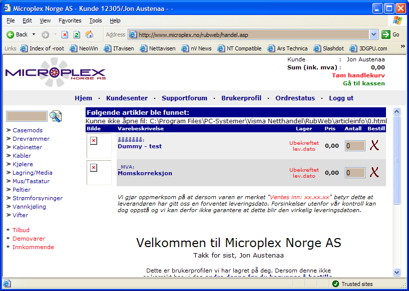This screenshot has width=409, height=291.
Task: Open the Kabinetter category
Action: point(28,147)
